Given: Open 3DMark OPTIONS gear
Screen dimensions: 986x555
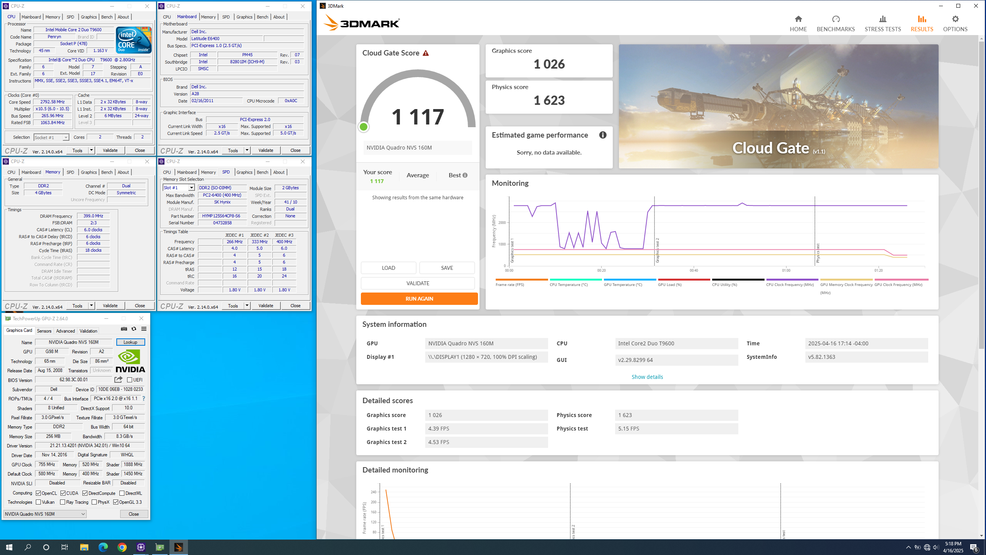Looking at the screenshot, I should pos(955,24).
